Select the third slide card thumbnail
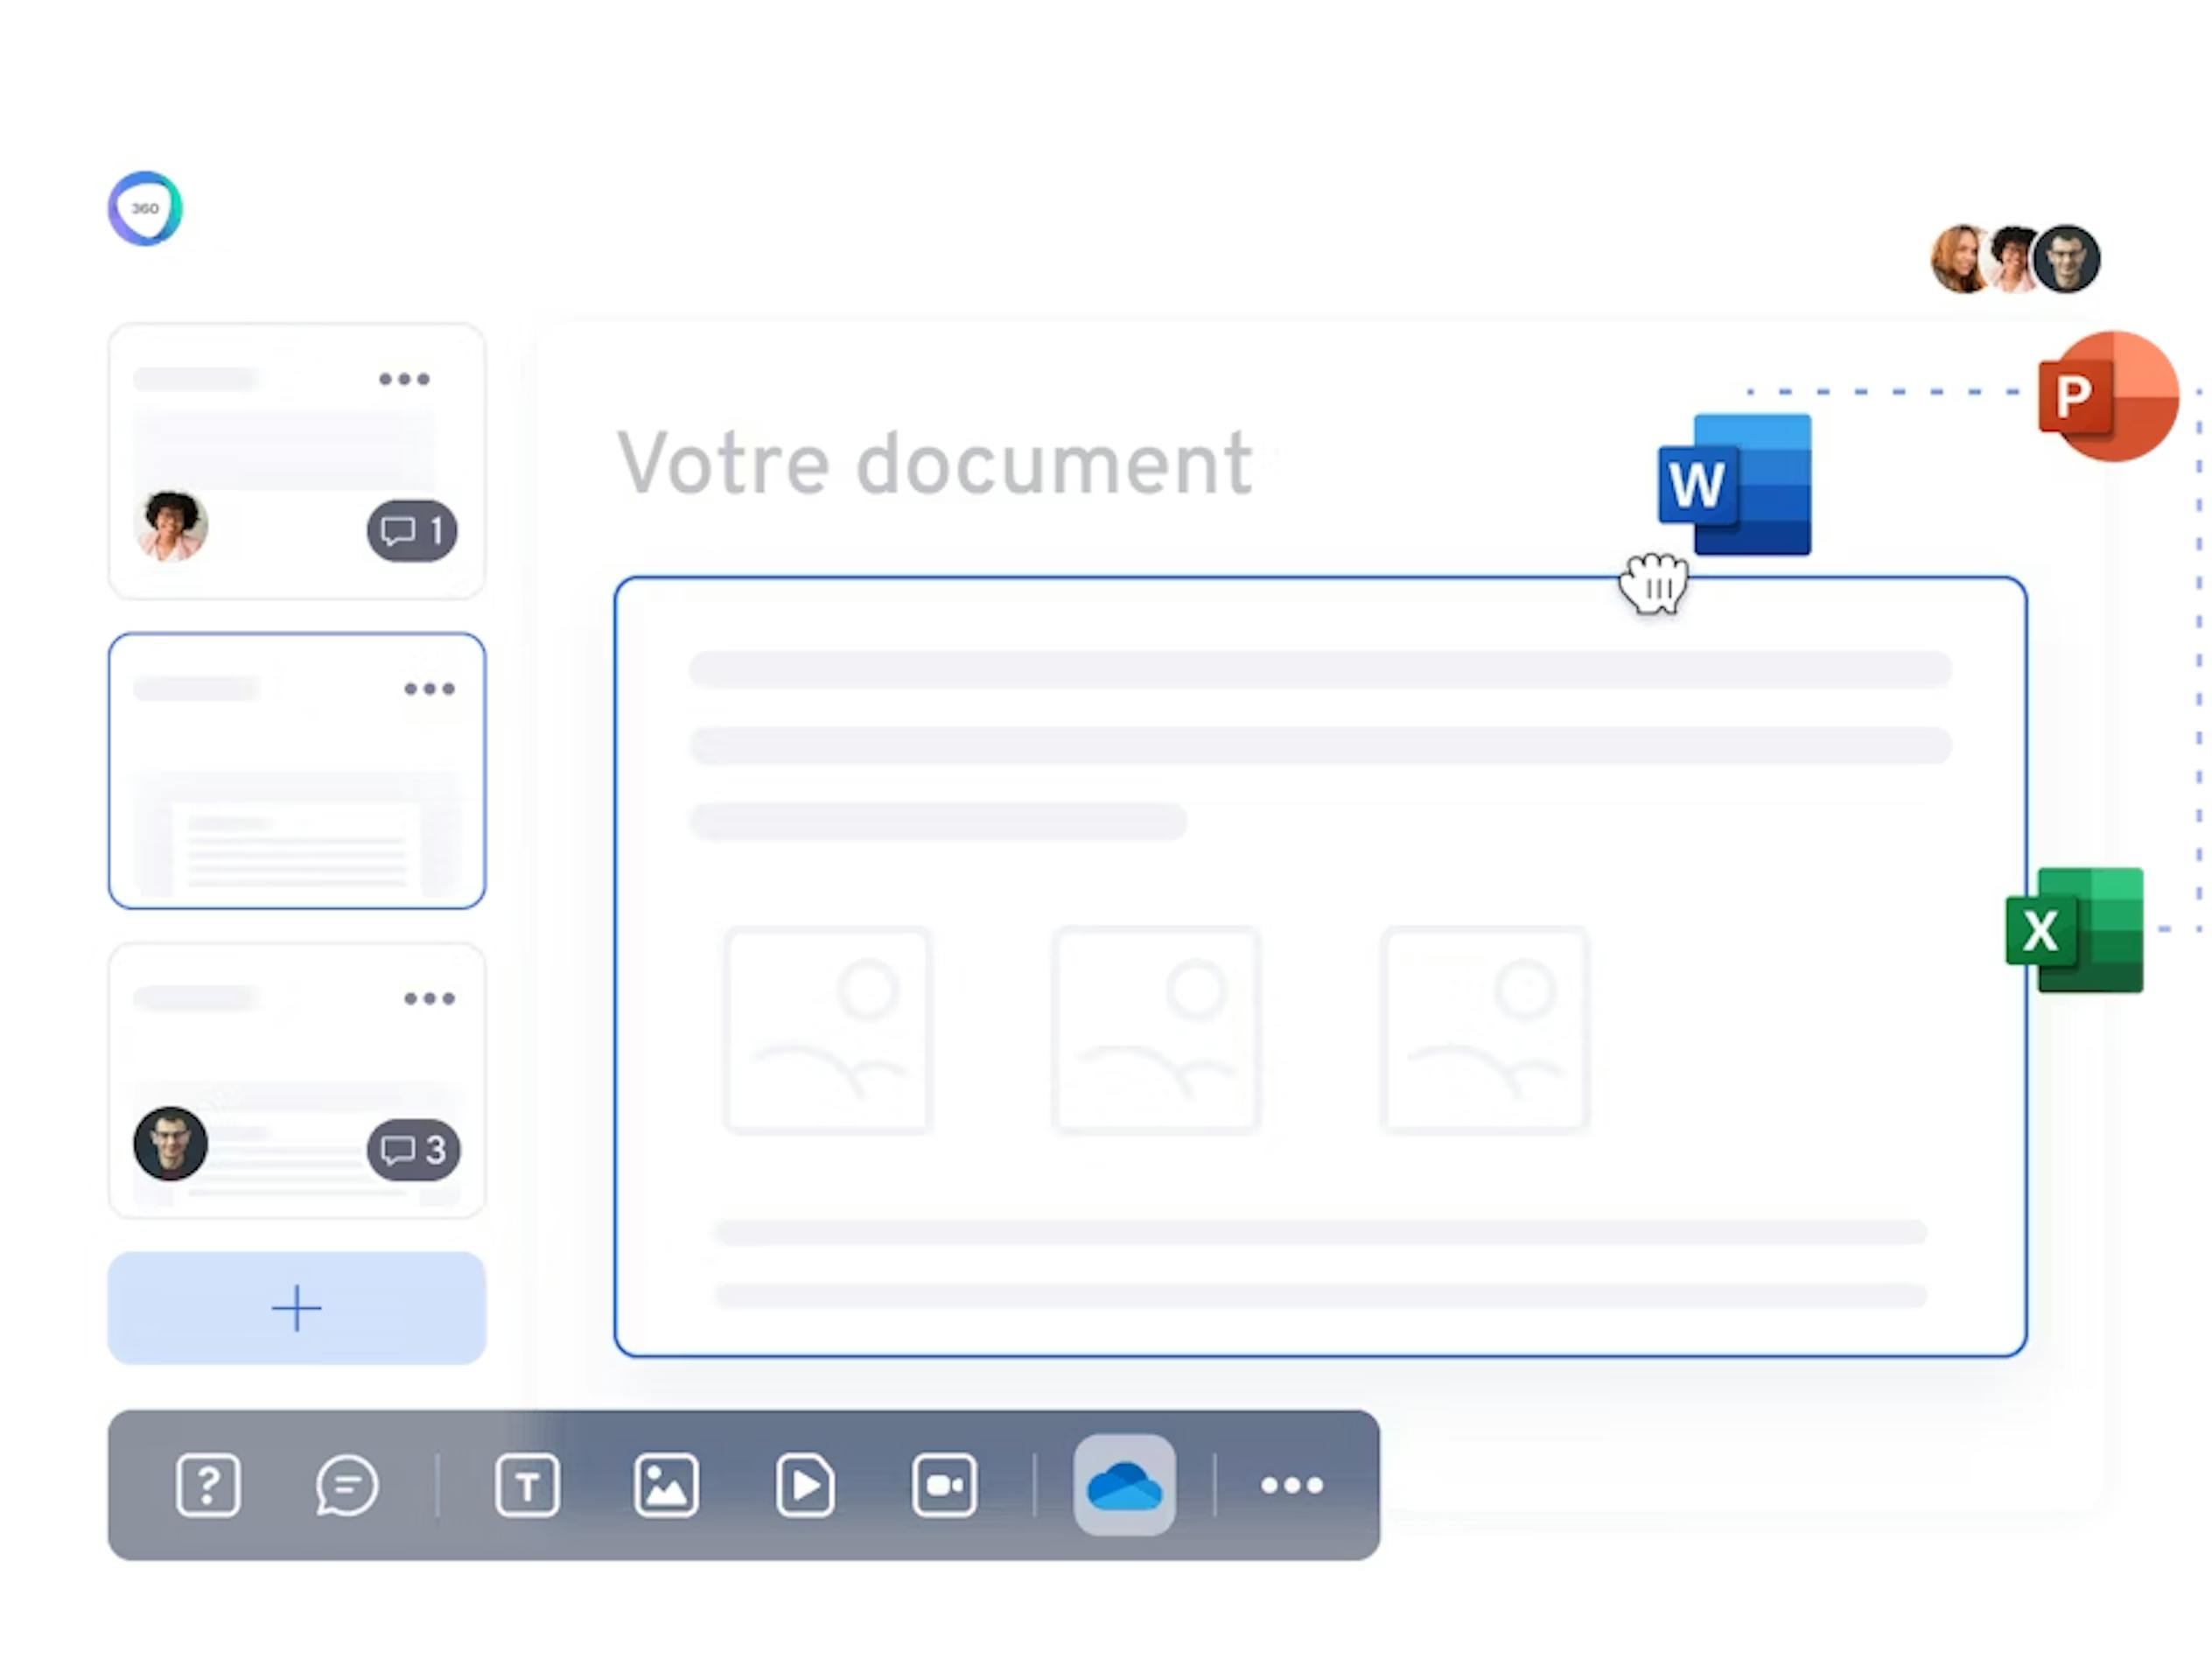Screen dimensions: 2212x1659 pos(297,1081)
